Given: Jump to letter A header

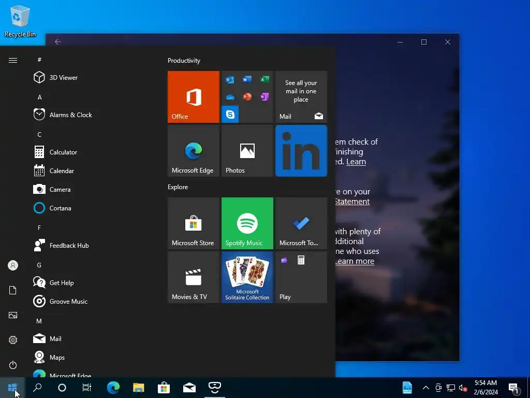Looking at the screenshot, I should 39,97.
